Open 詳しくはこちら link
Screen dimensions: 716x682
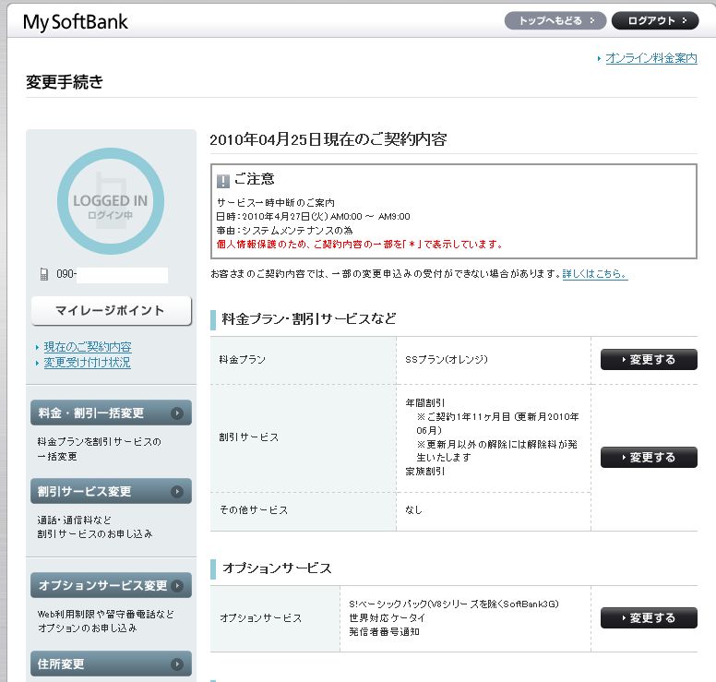(x=595, y=273)
